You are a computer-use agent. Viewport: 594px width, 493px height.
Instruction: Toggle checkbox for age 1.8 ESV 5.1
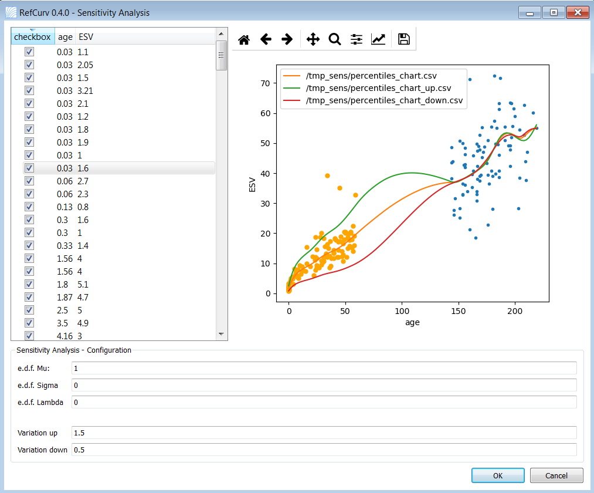coord(29,283)
